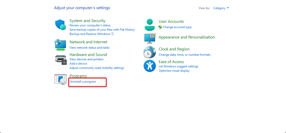The width and height of the screenshot is (286, 133).
Task: Click Change account type link
Action: pyautogui.click(x=177, y=27)
